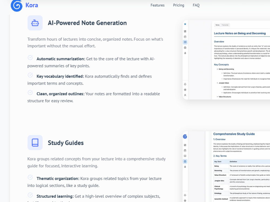Click the 'Definition' column header
The width and height of the screenshot is (270, 202).
(233, 162)
